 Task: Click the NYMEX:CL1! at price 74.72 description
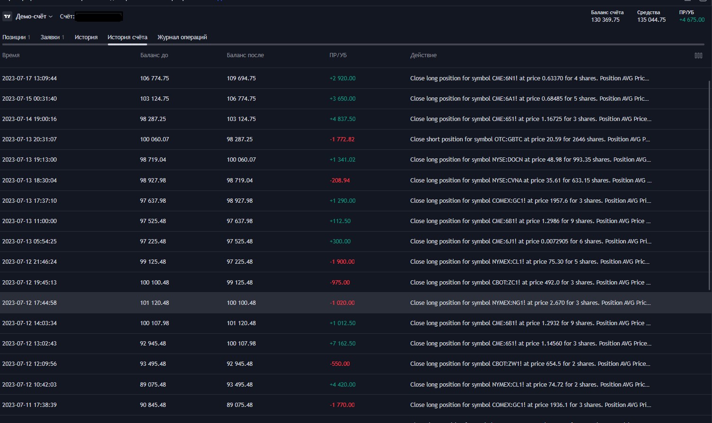click(529, 385)
